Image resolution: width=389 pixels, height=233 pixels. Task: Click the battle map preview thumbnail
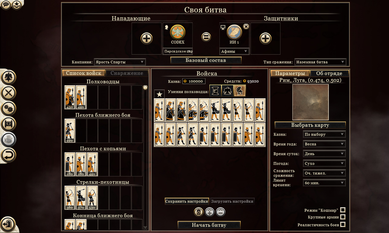point(310,102)
